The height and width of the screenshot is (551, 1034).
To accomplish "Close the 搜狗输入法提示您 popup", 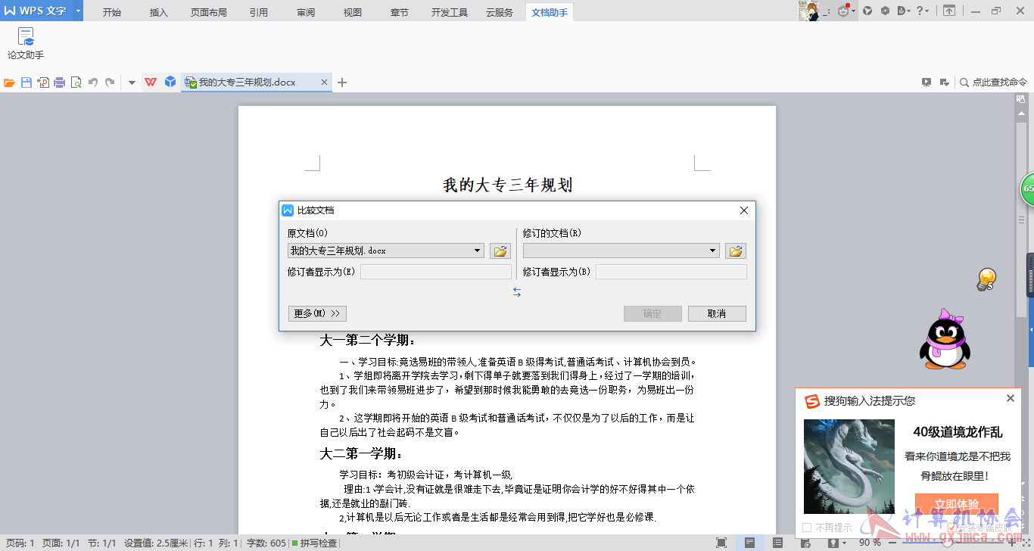I will click(x=1011, y=398).
